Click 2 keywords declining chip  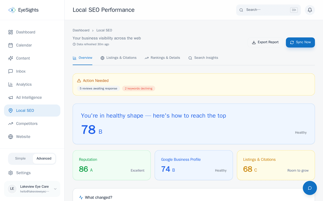(x=139, y=88)
